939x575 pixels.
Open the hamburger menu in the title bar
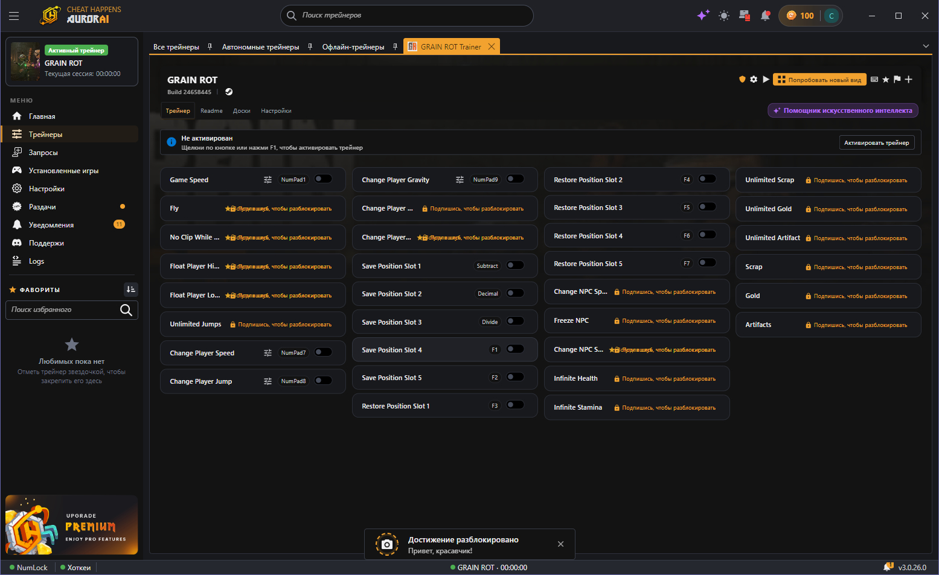[x=14, y=16]
